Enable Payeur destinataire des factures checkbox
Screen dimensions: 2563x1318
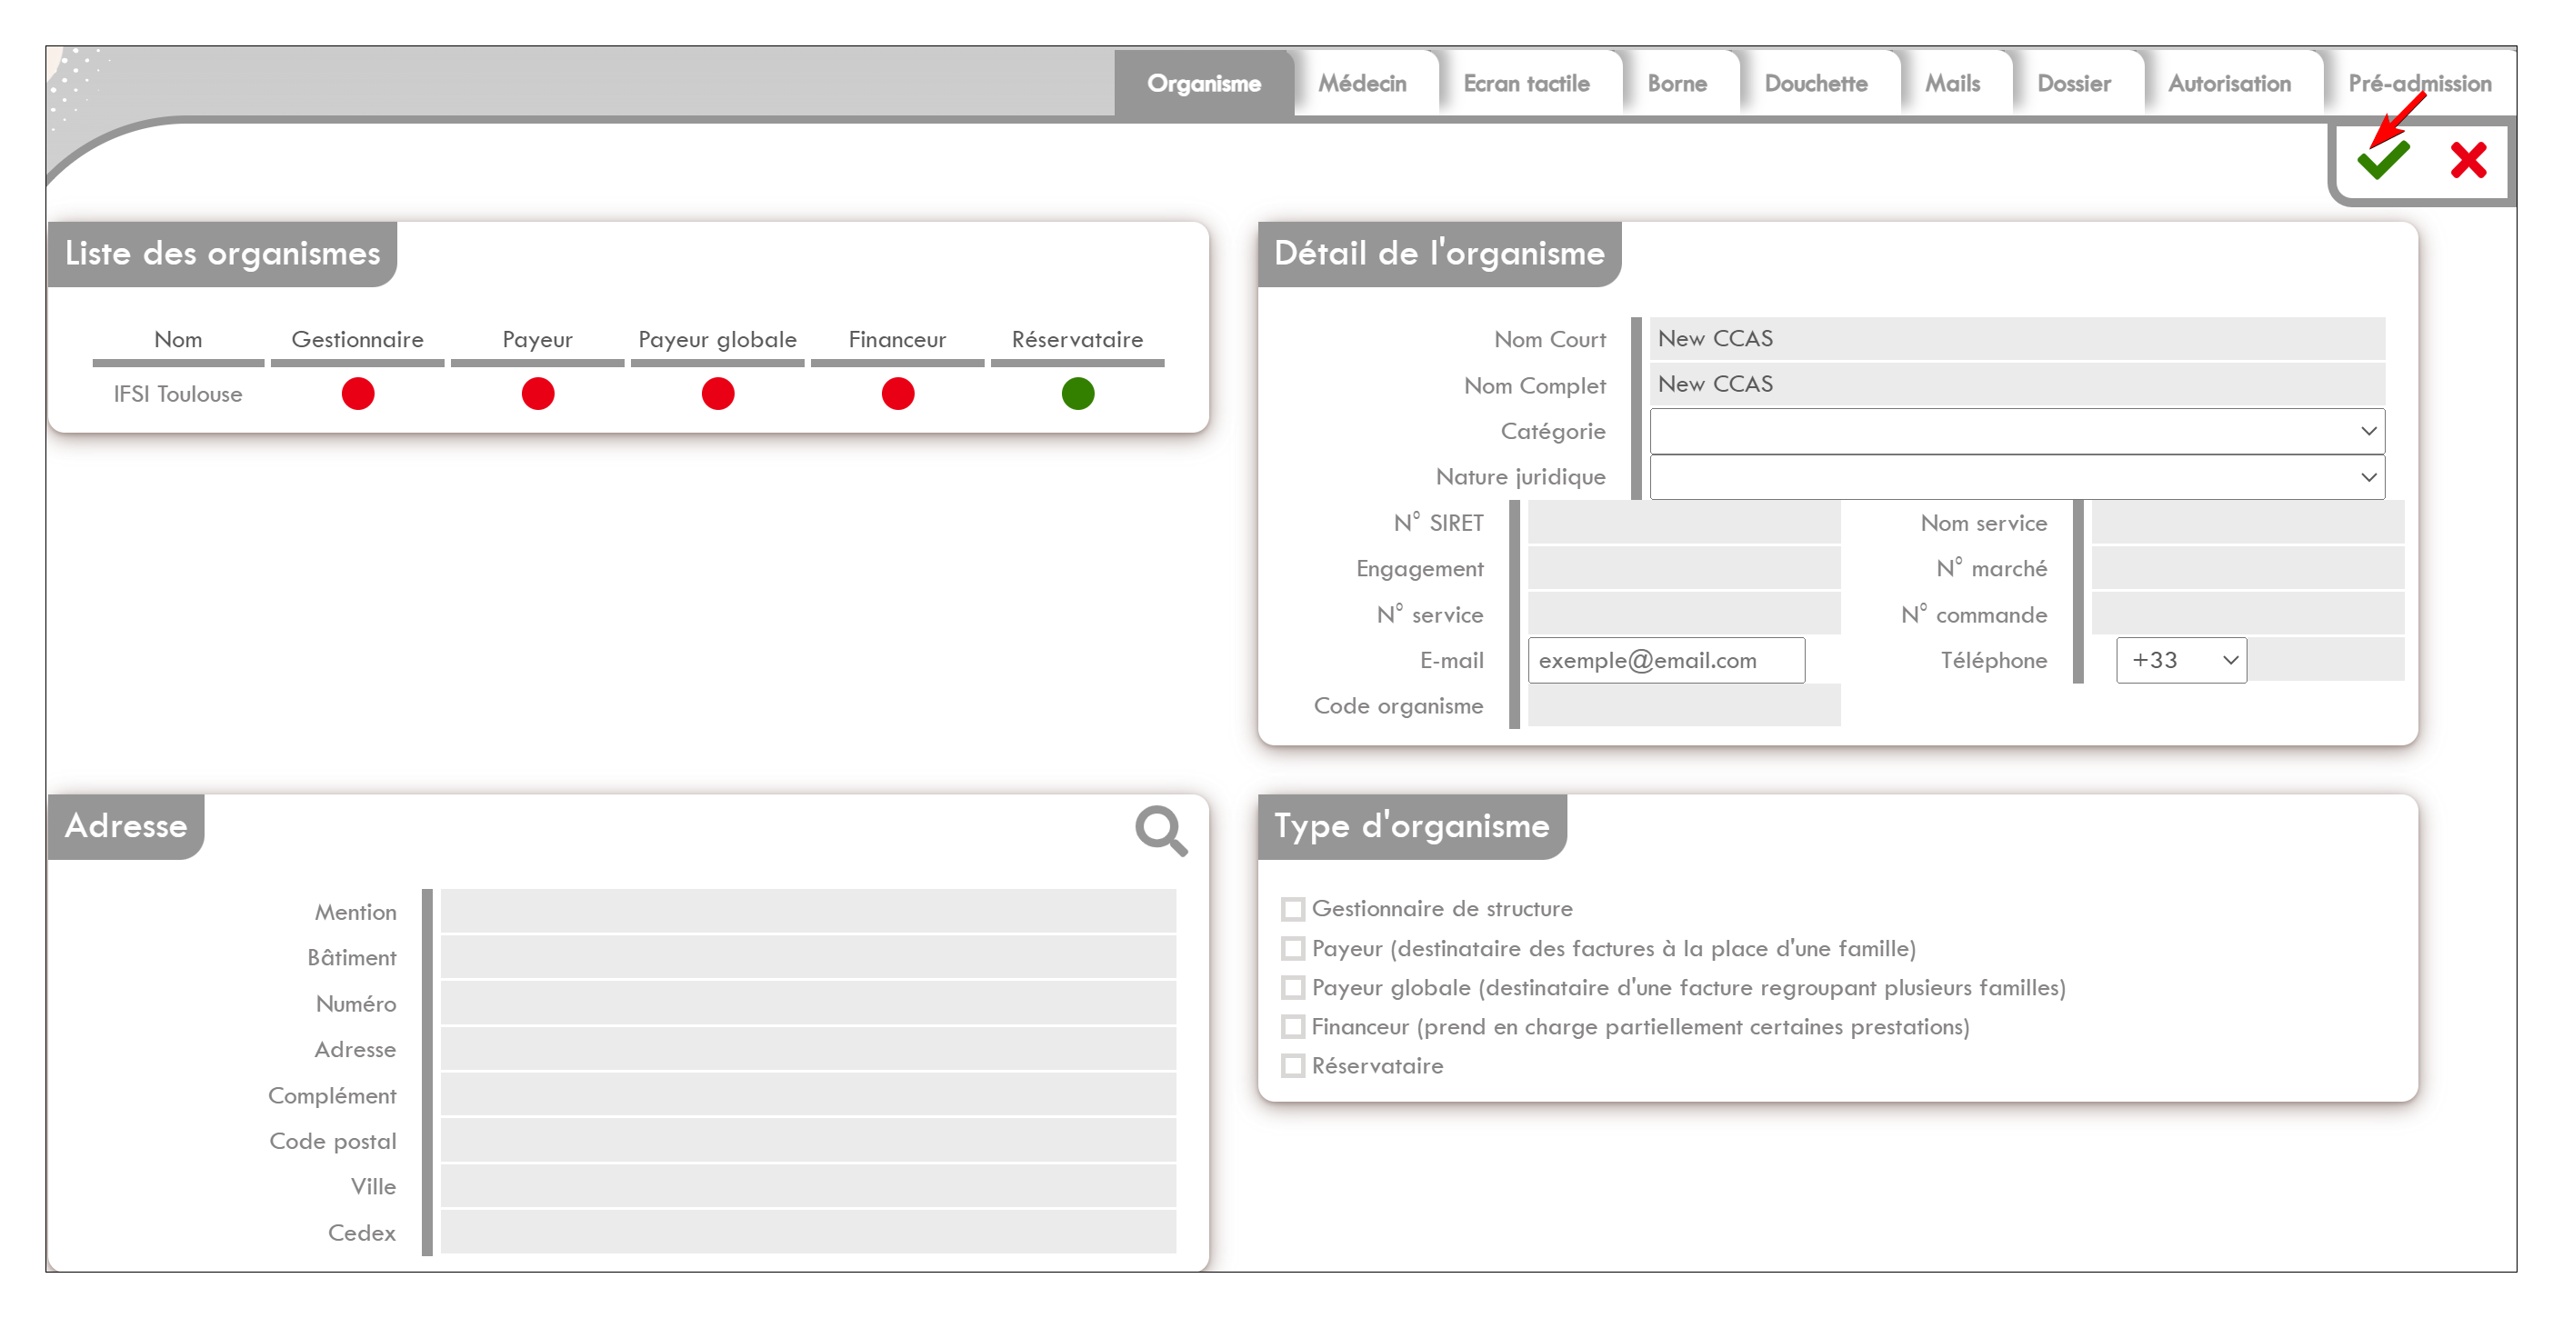point(1293,949)
